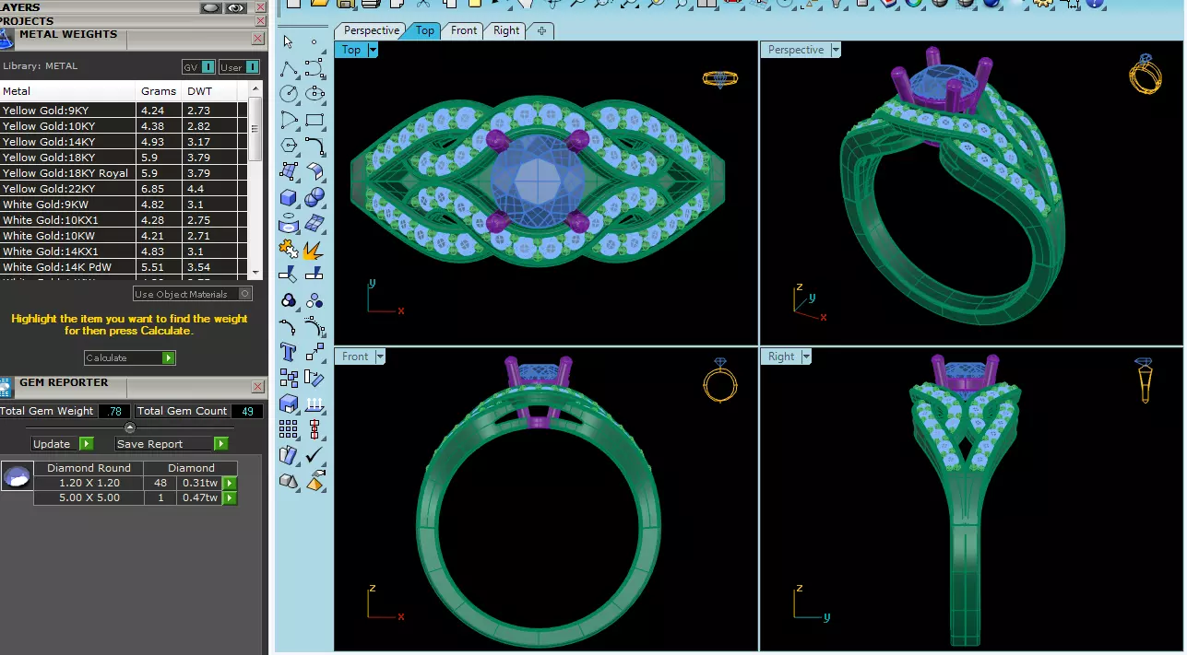This screenshot has height=655, width=1187.
Task: Choose the fillet curves tool
Action: [315, 145]
